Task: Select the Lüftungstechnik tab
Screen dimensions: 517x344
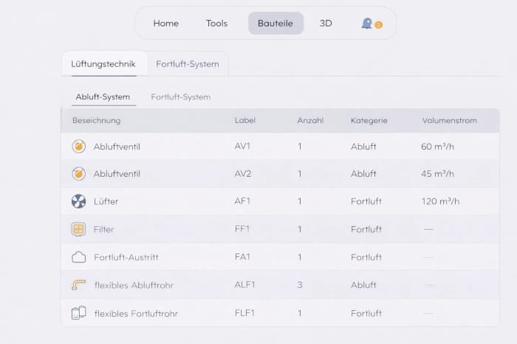Action: (x=103, y=64)
